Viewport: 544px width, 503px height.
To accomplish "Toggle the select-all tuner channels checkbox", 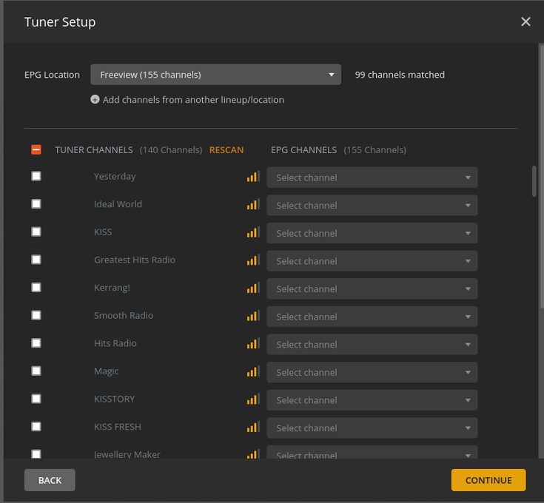I will pyautogui.click(x=36, y=149).
